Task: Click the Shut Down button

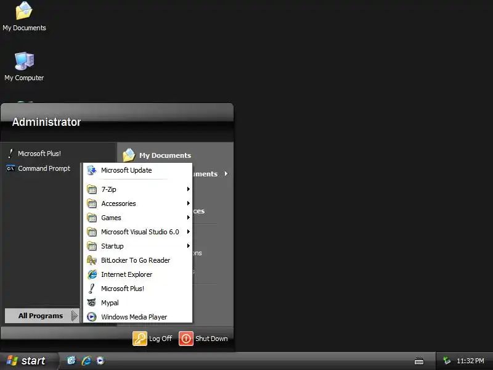Action: click(203, 339)
